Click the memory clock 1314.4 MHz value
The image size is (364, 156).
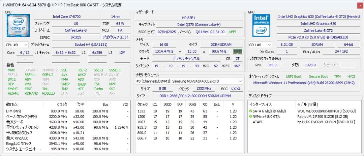(164, 51)
